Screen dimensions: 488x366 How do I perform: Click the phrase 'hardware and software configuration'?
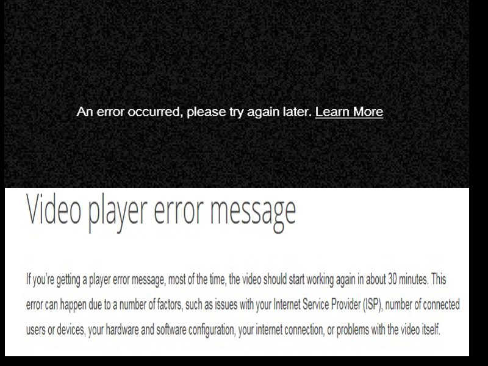click(x=170, y=330)
